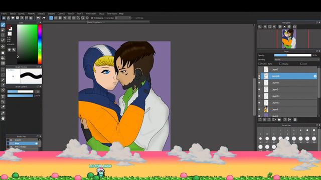Image resolution: width=321 pixels, height=180 pixels.
Task: Zoom in from the Navigator panel
Action: [x=265, y=26]
